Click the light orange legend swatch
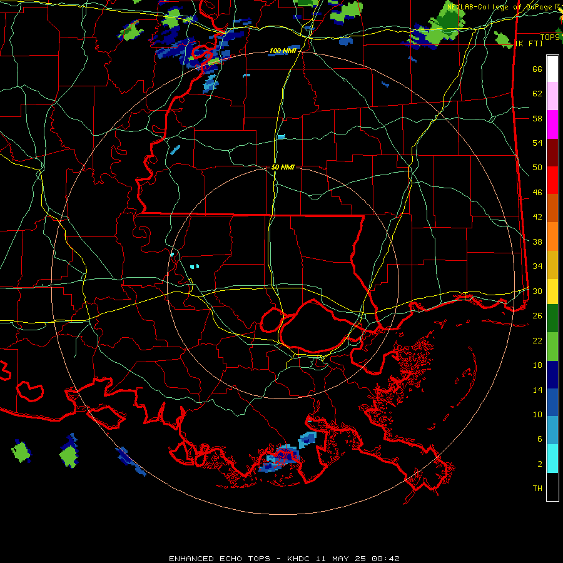 click(x=552, y=236)
